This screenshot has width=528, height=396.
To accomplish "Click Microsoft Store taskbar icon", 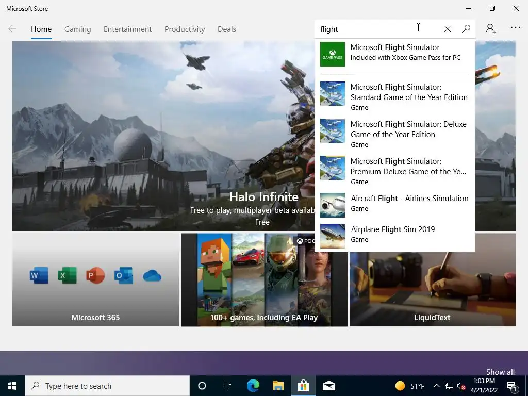I will click(x=303, y=386).
